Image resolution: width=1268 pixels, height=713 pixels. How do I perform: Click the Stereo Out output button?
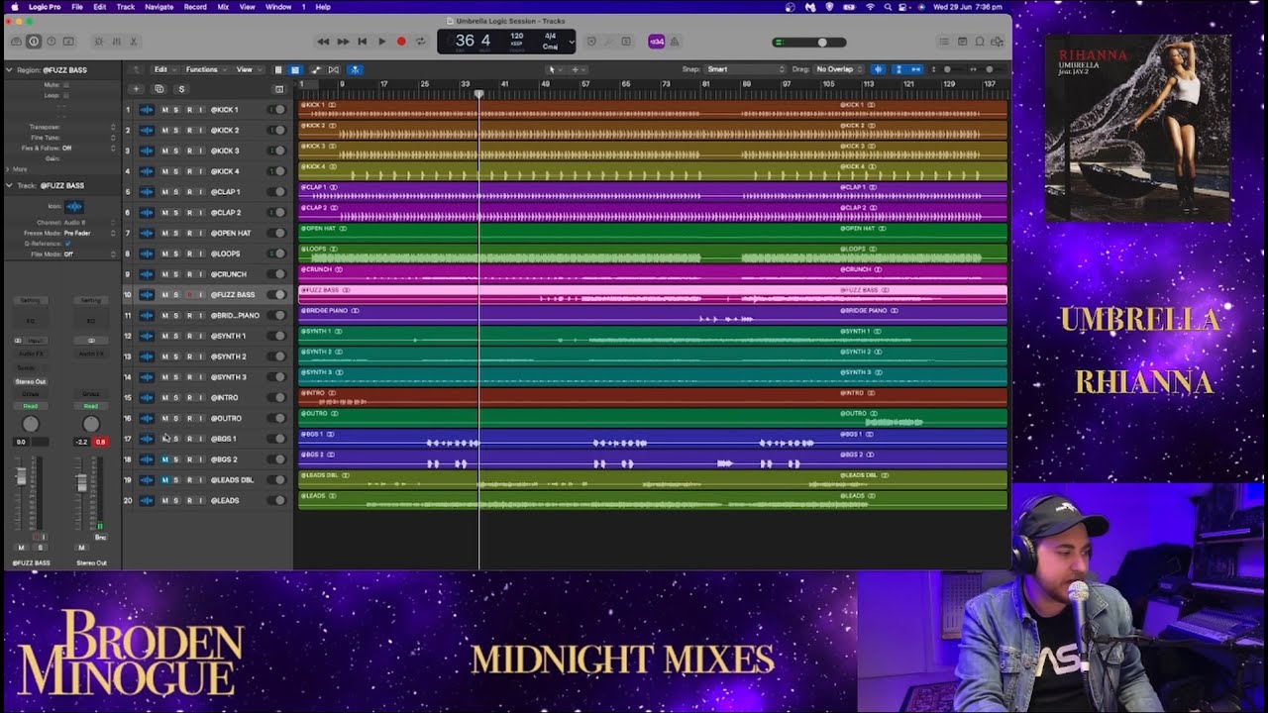[x=31, y=381]
